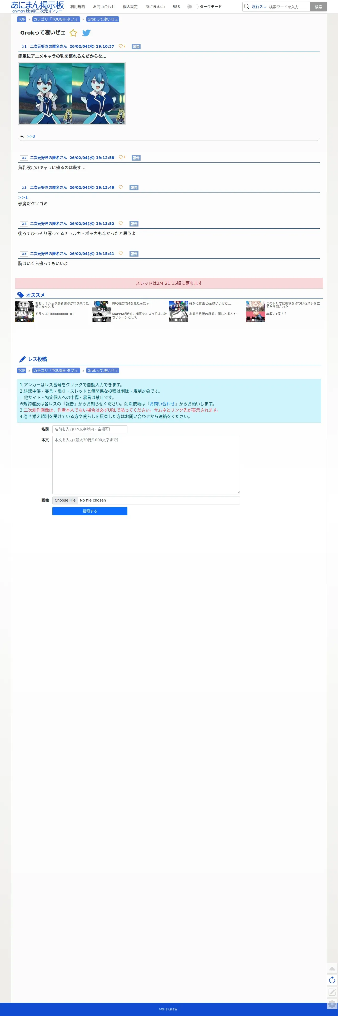Screen dimensions: 338x1016
Task: Open the recommended thread おおっ！ショタ勇者達が…
Action: coord(62,305)
